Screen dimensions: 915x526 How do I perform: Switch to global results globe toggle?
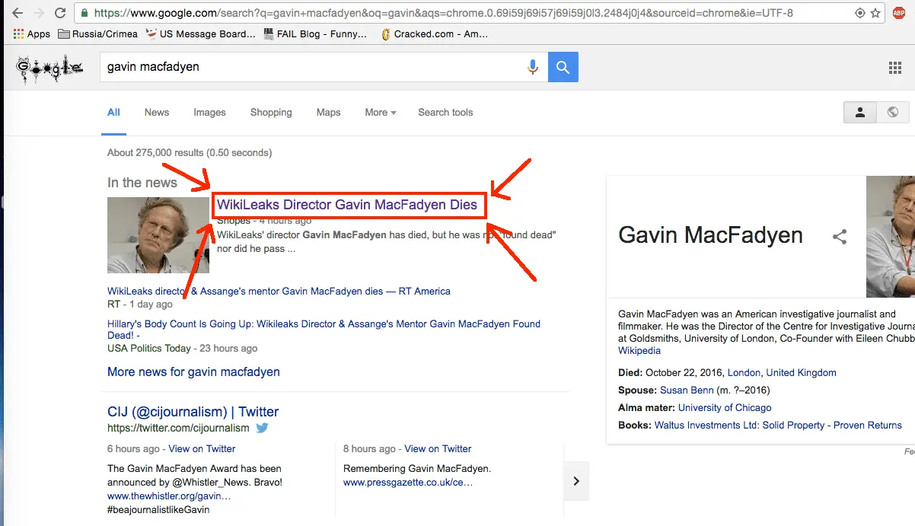coord(892,113)
